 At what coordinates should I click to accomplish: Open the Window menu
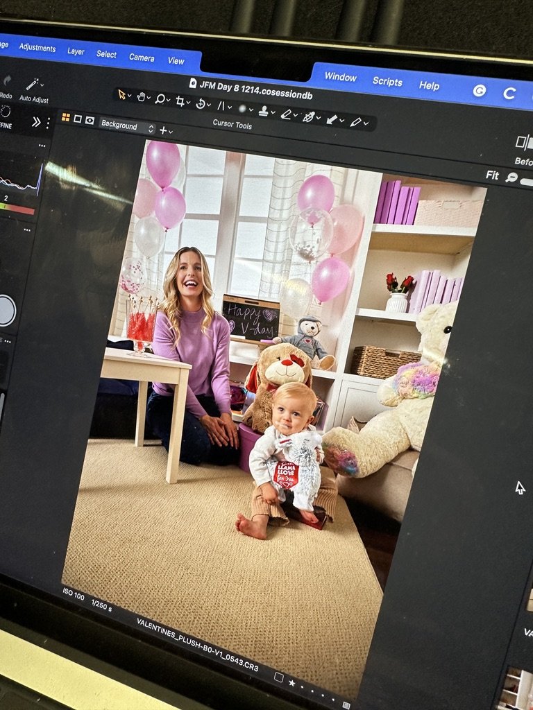[x=340, y=77]
